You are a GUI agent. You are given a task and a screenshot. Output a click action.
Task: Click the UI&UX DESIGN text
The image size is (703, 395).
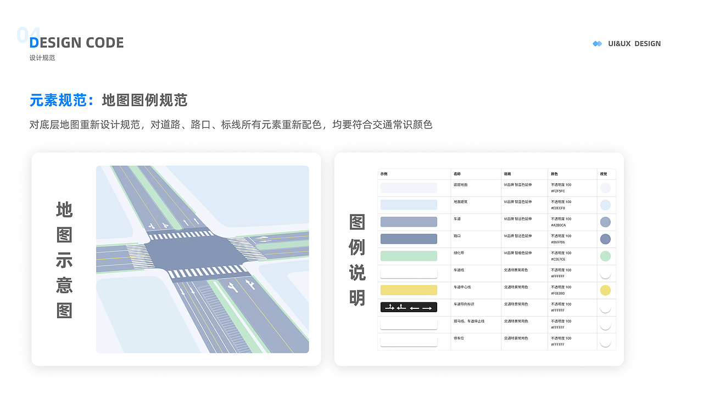[x=634, y=43]
